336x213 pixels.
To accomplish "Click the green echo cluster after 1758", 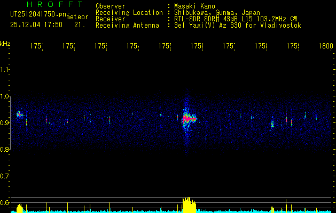I will point(272,124).
